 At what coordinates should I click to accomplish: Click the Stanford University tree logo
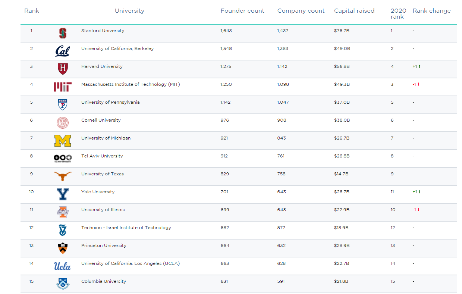[x=63, y=33]
